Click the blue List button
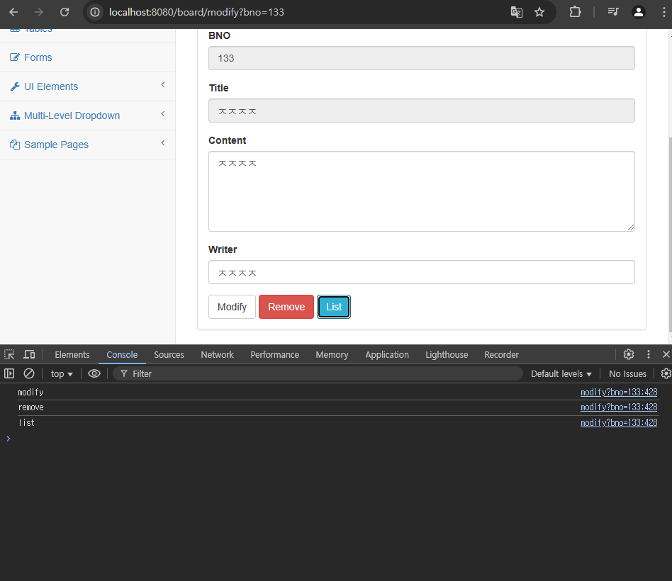The width and height of the screenshot is (672, 581). 334,307
